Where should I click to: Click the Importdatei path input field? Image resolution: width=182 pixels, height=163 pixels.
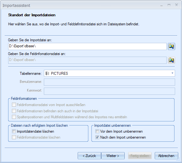(x=87, y=46)
